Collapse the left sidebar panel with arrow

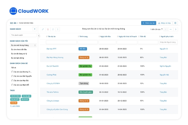coord(39,36)
